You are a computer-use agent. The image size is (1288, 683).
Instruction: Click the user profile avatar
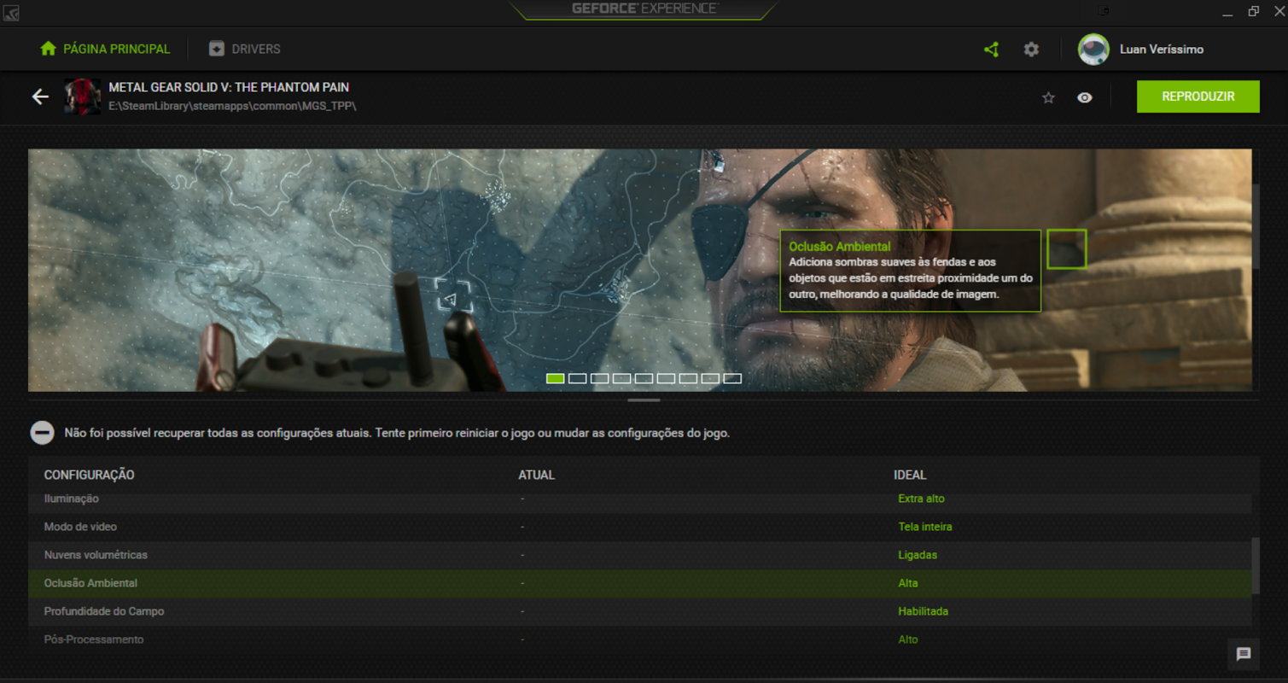pos(1093,50)
